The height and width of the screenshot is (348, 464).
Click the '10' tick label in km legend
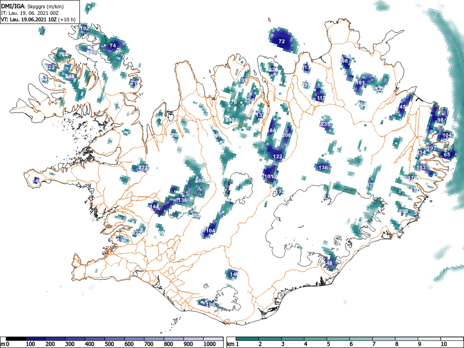tap(443, 344)
